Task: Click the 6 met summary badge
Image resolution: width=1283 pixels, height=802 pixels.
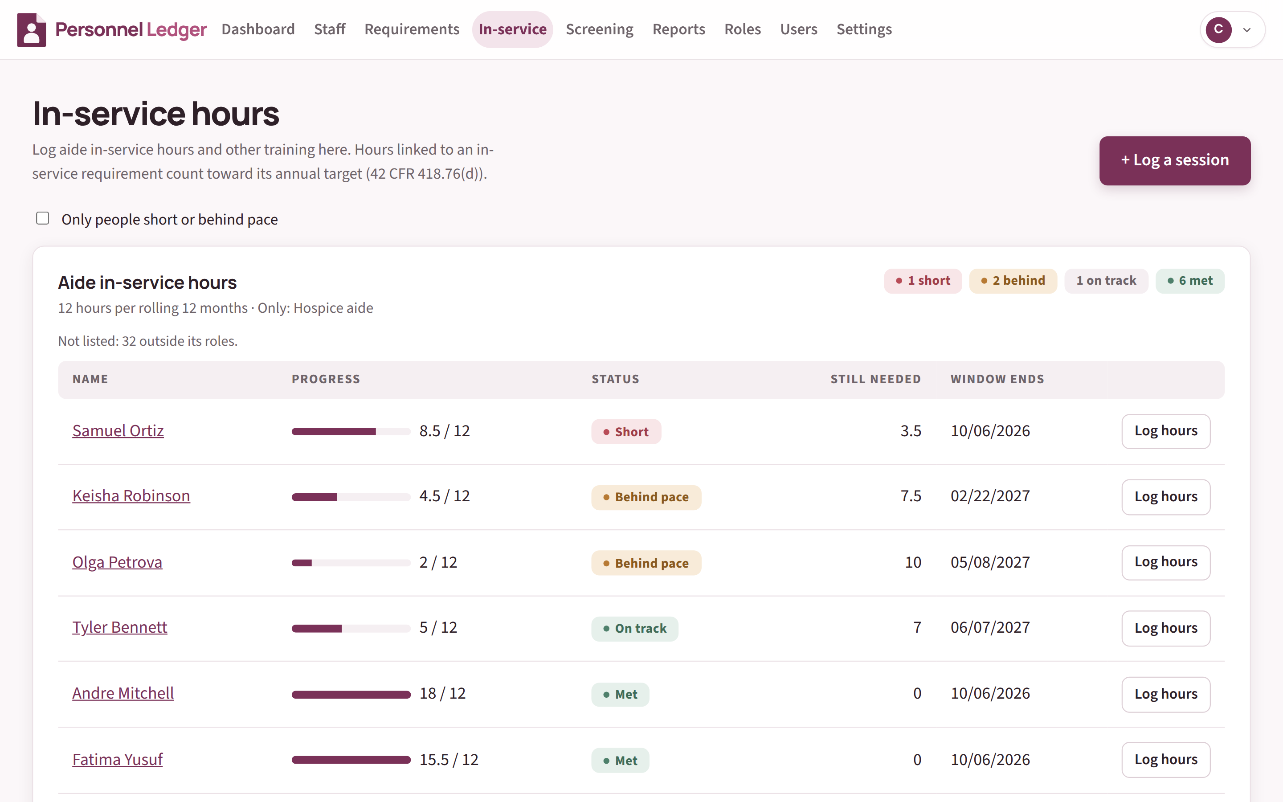Action: click(x=1190, y=281)
